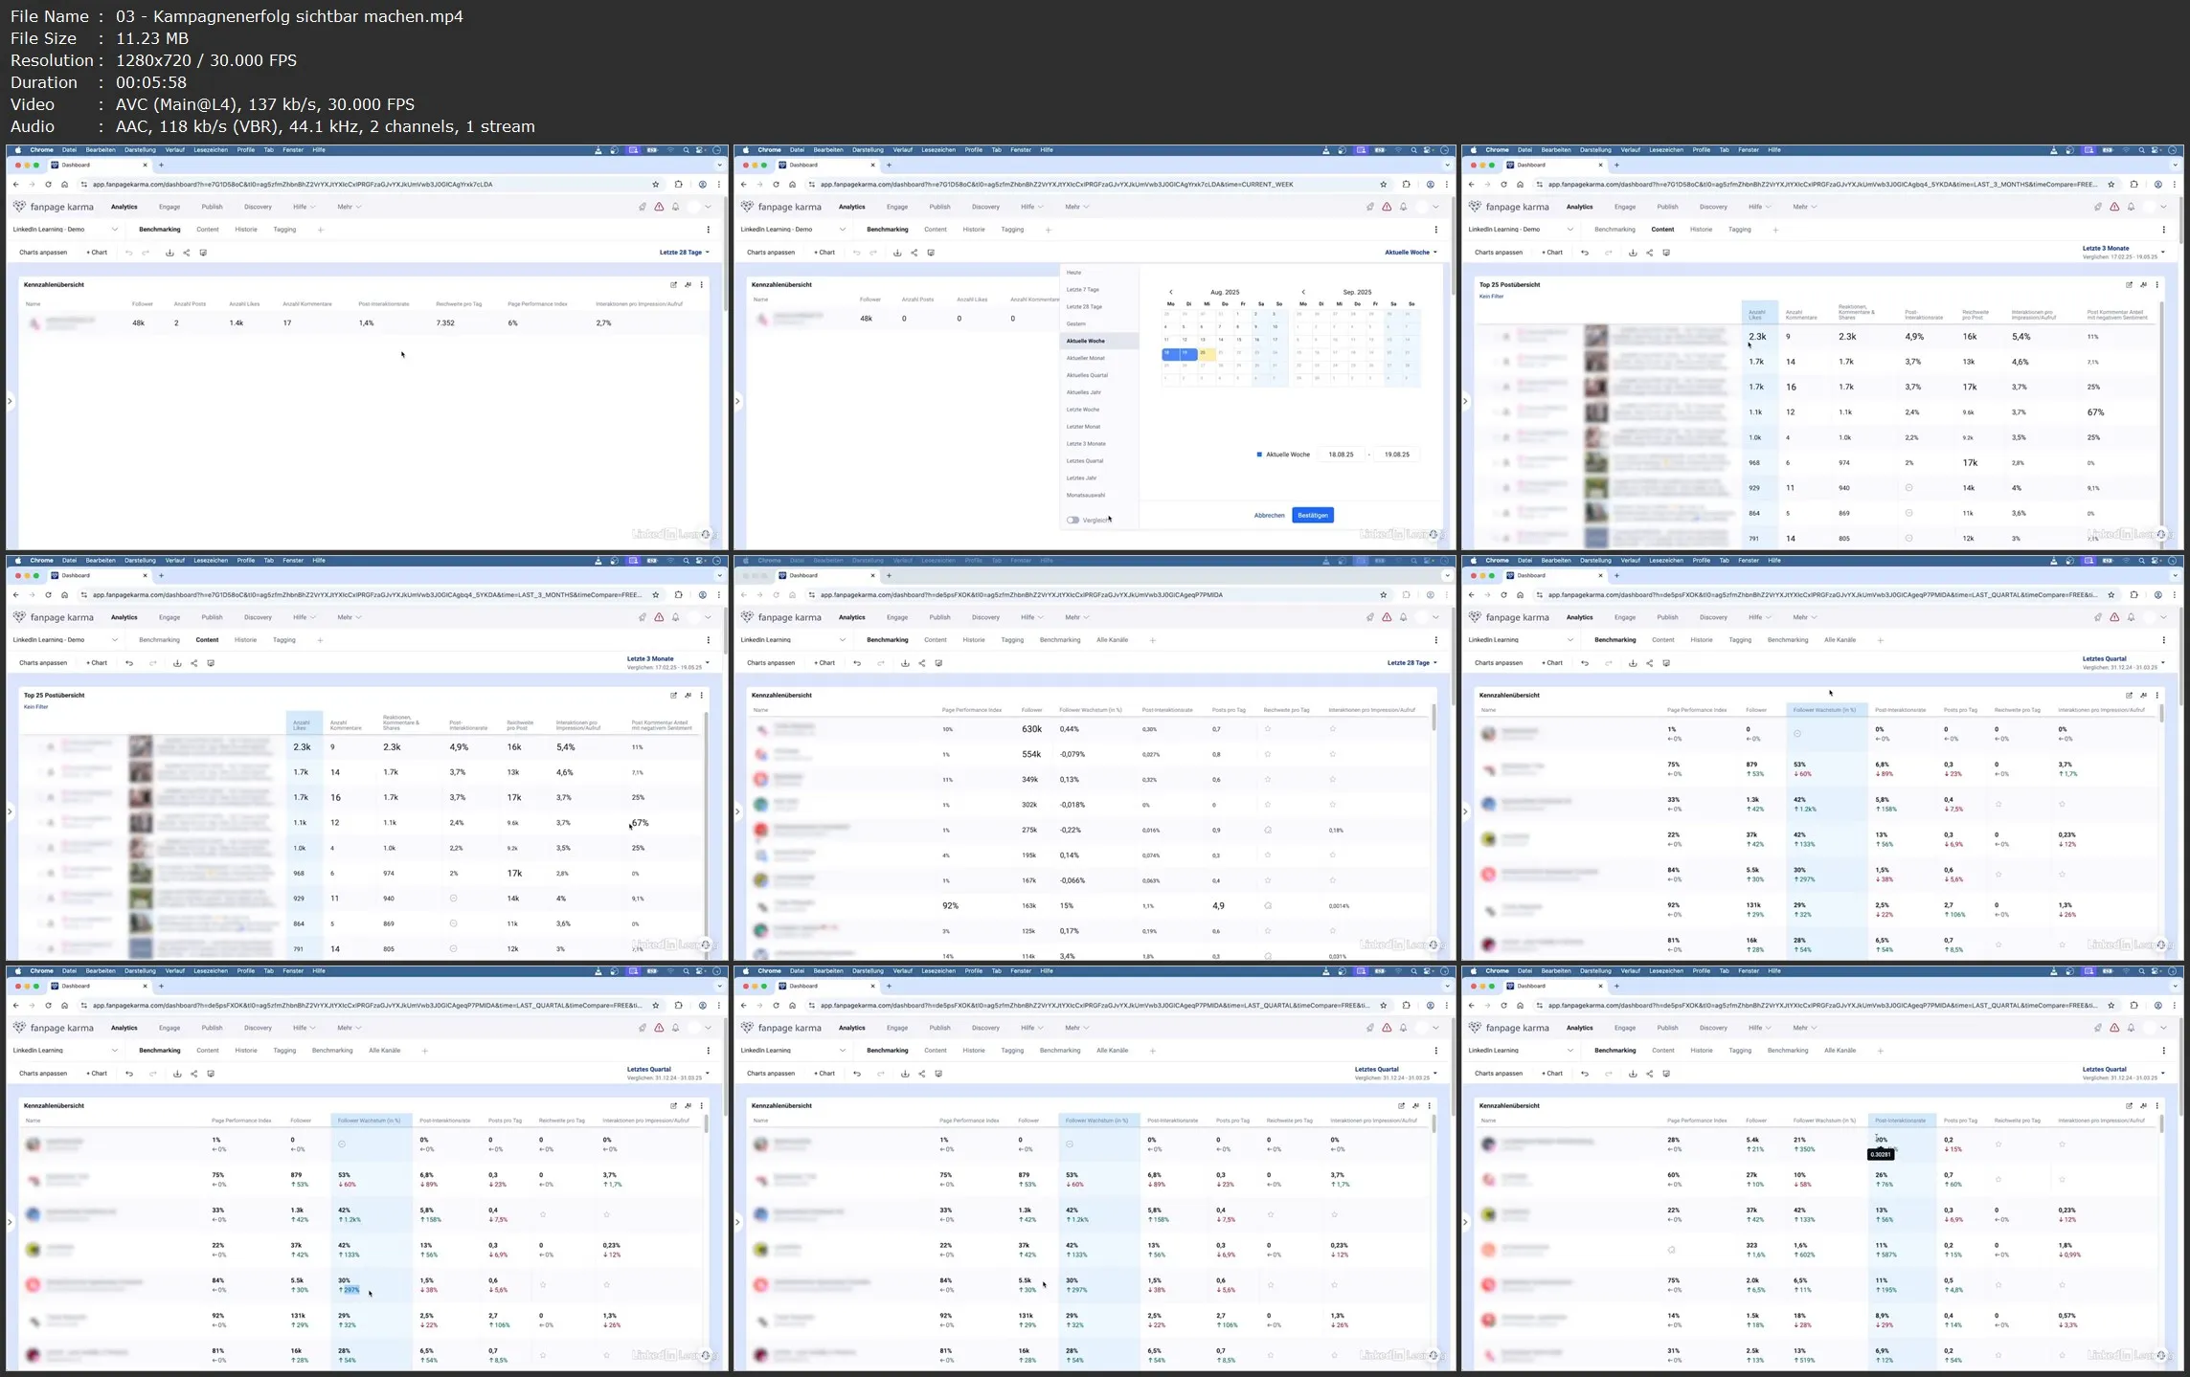Screen dimensions: 2190x1377
Task: Click previous-month arrow beside Sep. 2025
Action: [x=1302, y=292]
